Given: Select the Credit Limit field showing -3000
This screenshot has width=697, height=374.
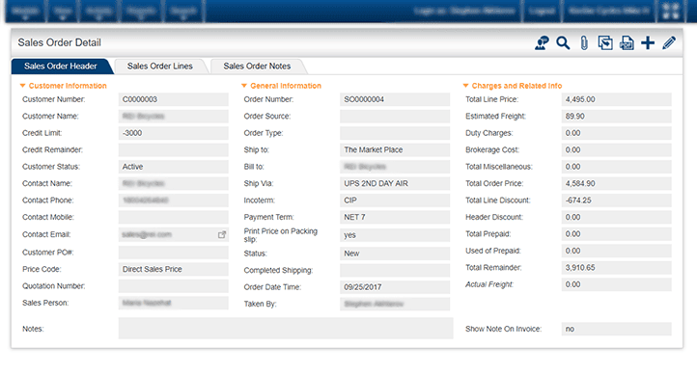Looking at the screenshot, I should tap(174, 133).
